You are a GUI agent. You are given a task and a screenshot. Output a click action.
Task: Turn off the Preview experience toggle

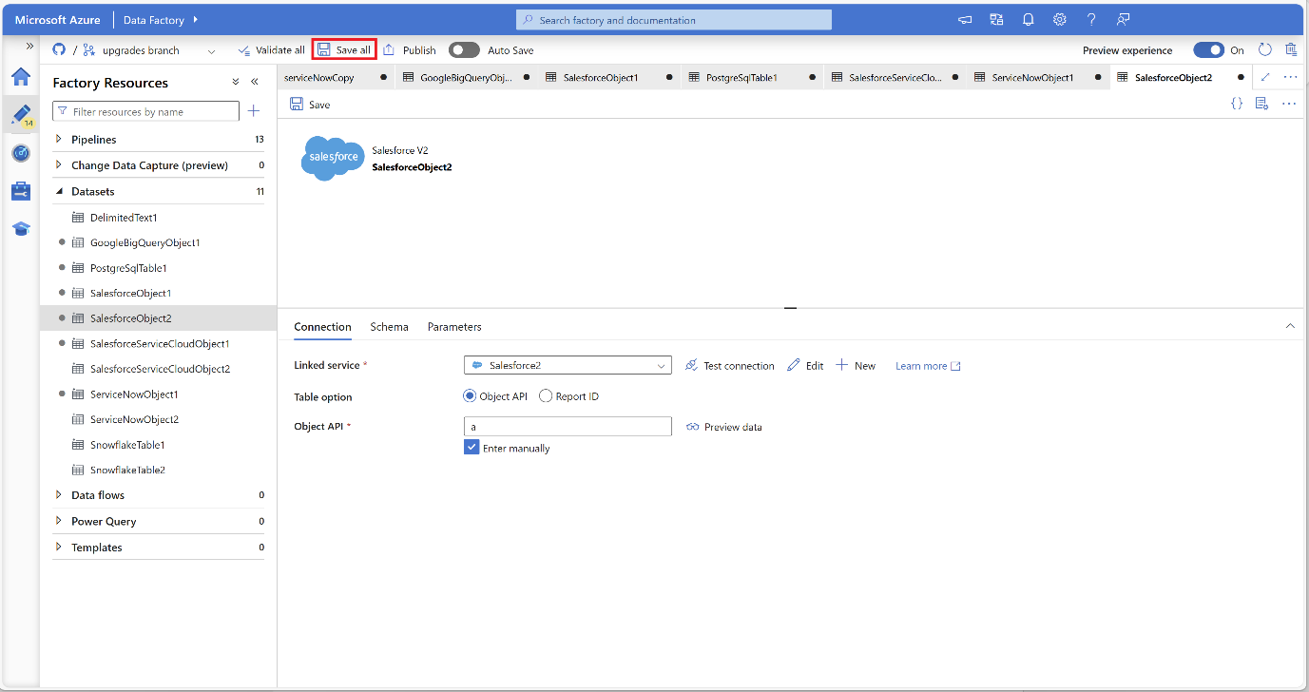1208,50
